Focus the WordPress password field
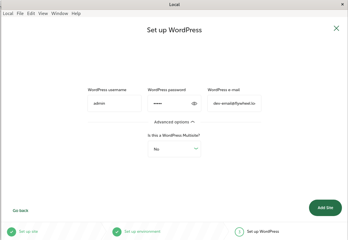 tap(169, 103)
